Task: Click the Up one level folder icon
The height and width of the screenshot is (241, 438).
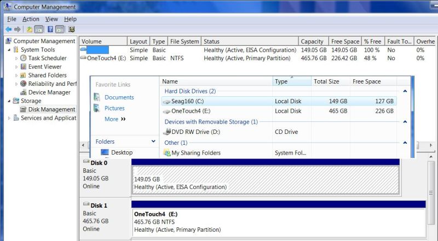Action: click(30, 30)
